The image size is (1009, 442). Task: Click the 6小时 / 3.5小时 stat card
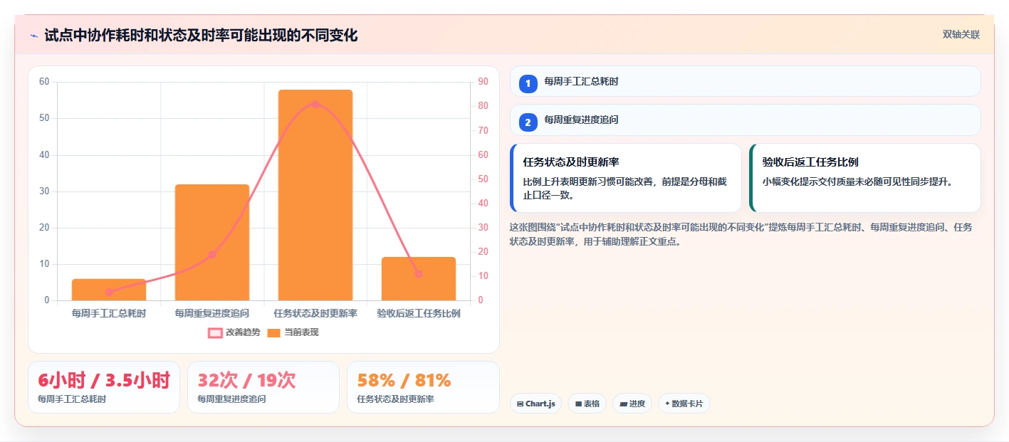coord(104,387)
